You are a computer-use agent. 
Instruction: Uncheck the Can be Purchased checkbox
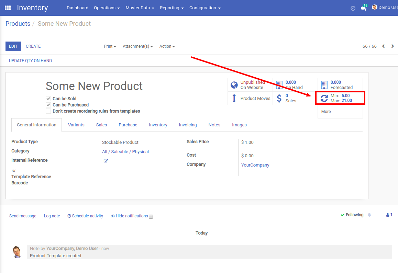pos(48,105)
